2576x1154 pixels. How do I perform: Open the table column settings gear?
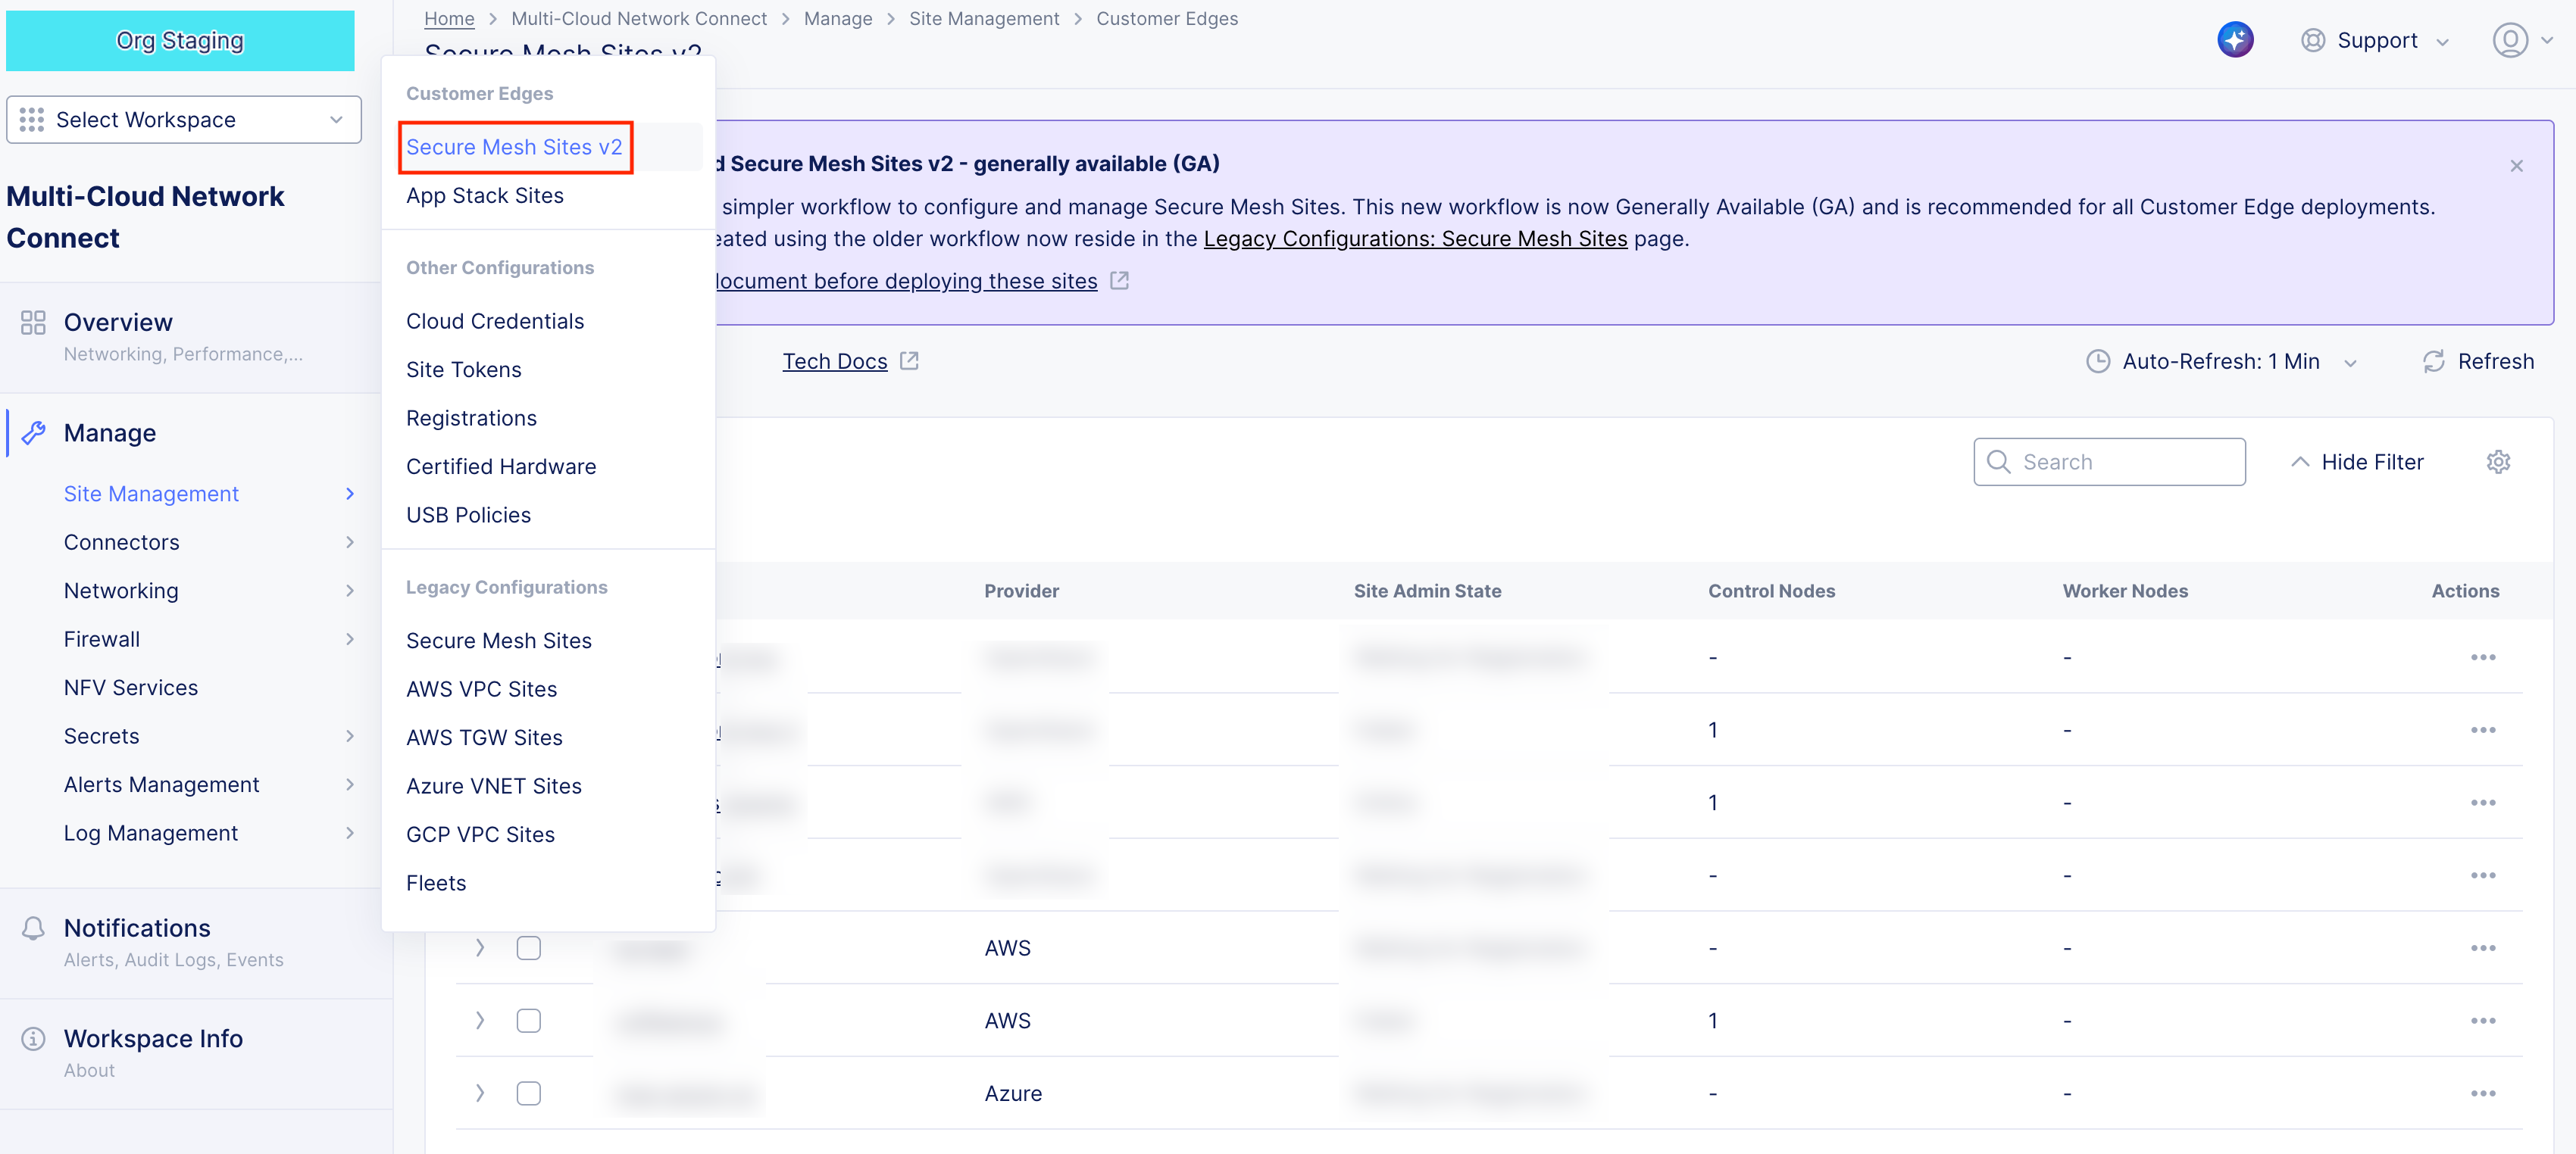[x=2499, y=462]
